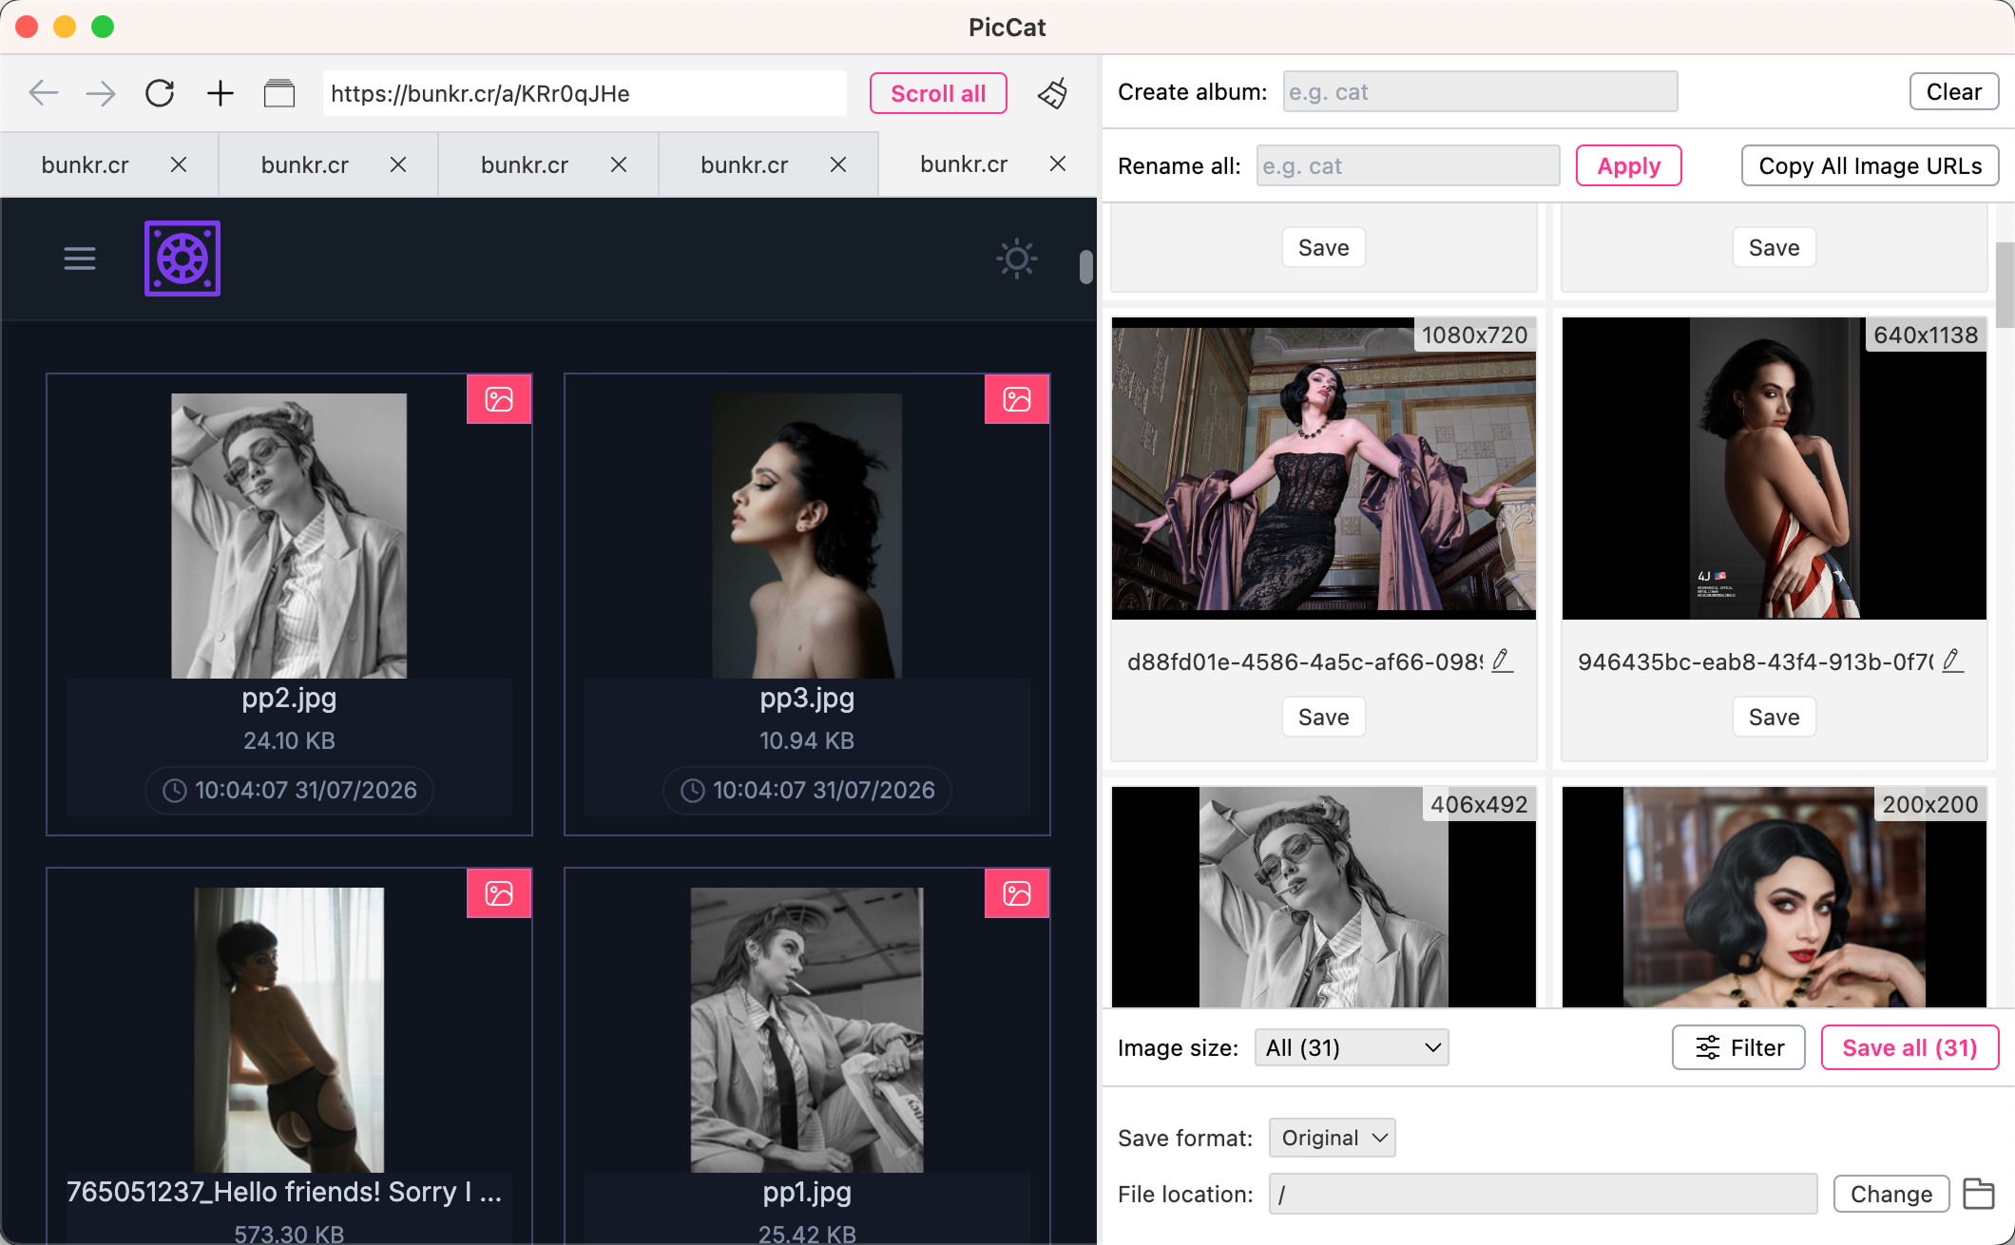Select the 640x1138 image preview
Screen dimensions: 2015x1245
click(x=1775, y=469)
